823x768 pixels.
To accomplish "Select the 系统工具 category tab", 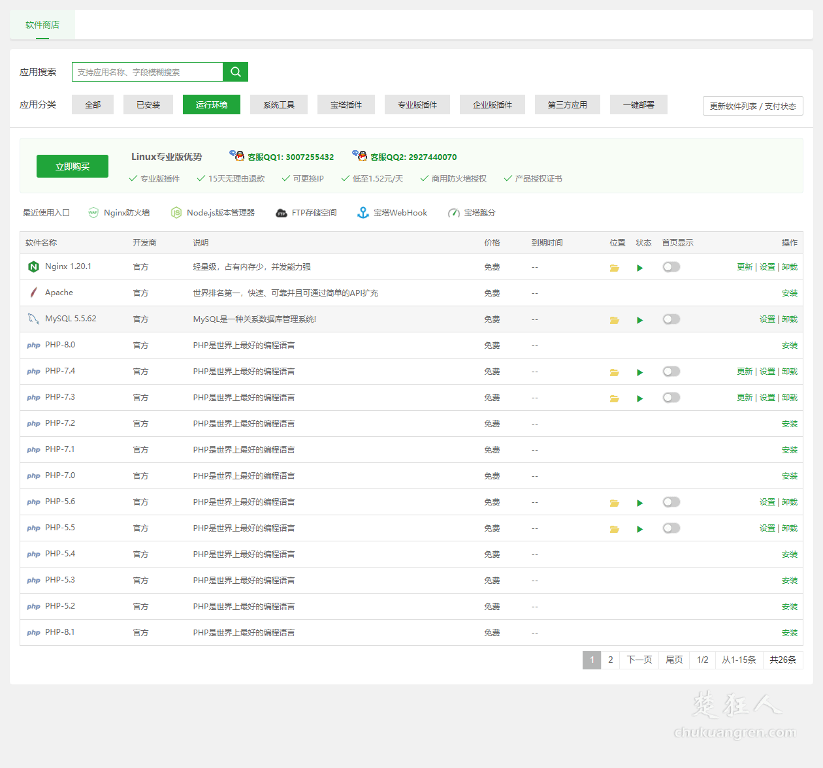I will click(x=279, y=104).
